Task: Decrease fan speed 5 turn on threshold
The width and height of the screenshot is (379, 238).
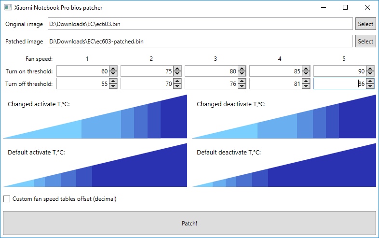Action: coord(370,73)
